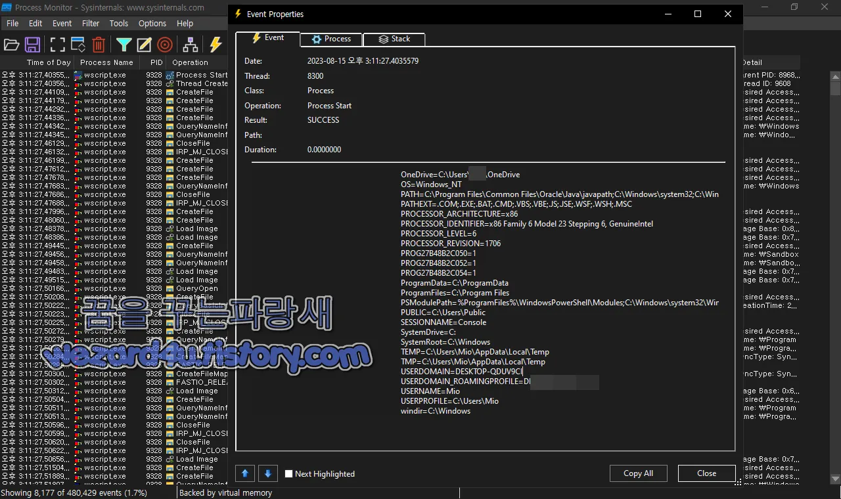Click the scrollbar down arrow in main window

[835, 479]
